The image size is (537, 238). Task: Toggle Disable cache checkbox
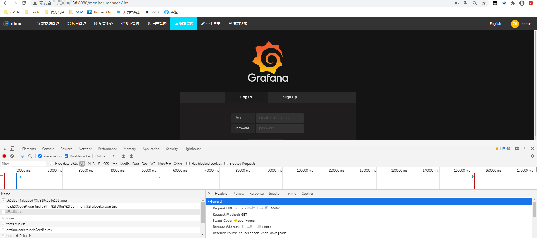point(66,156)
